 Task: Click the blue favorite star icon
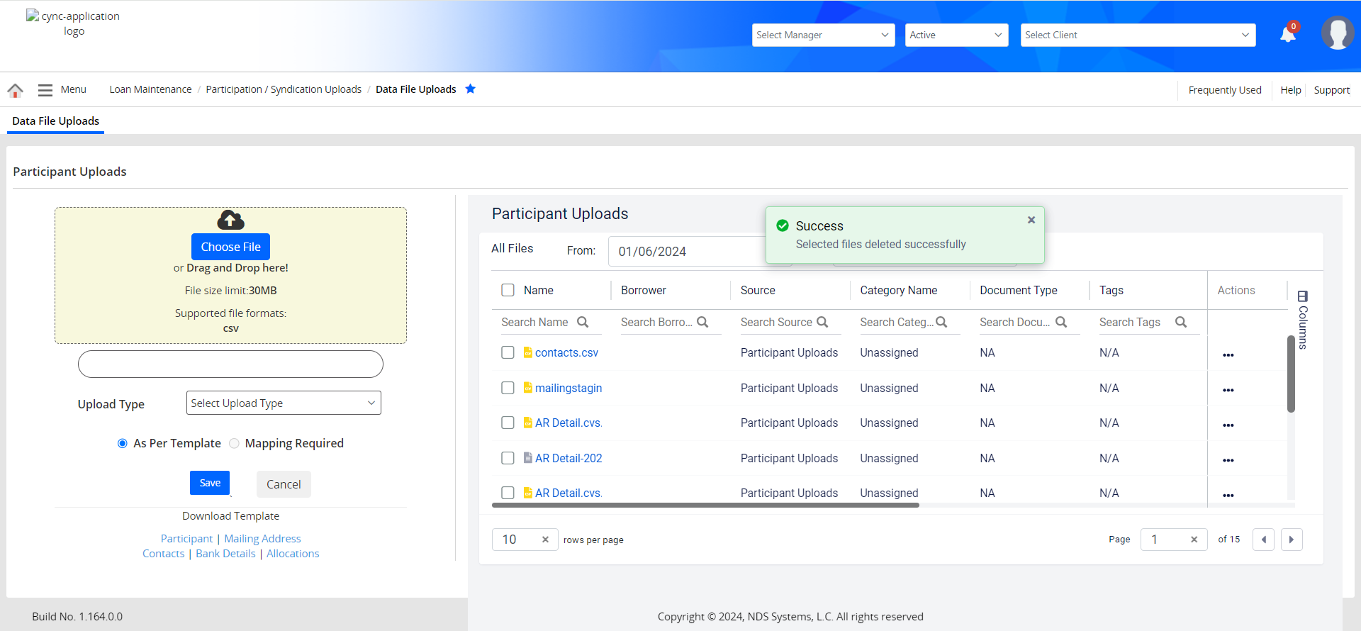coord(470,89)
